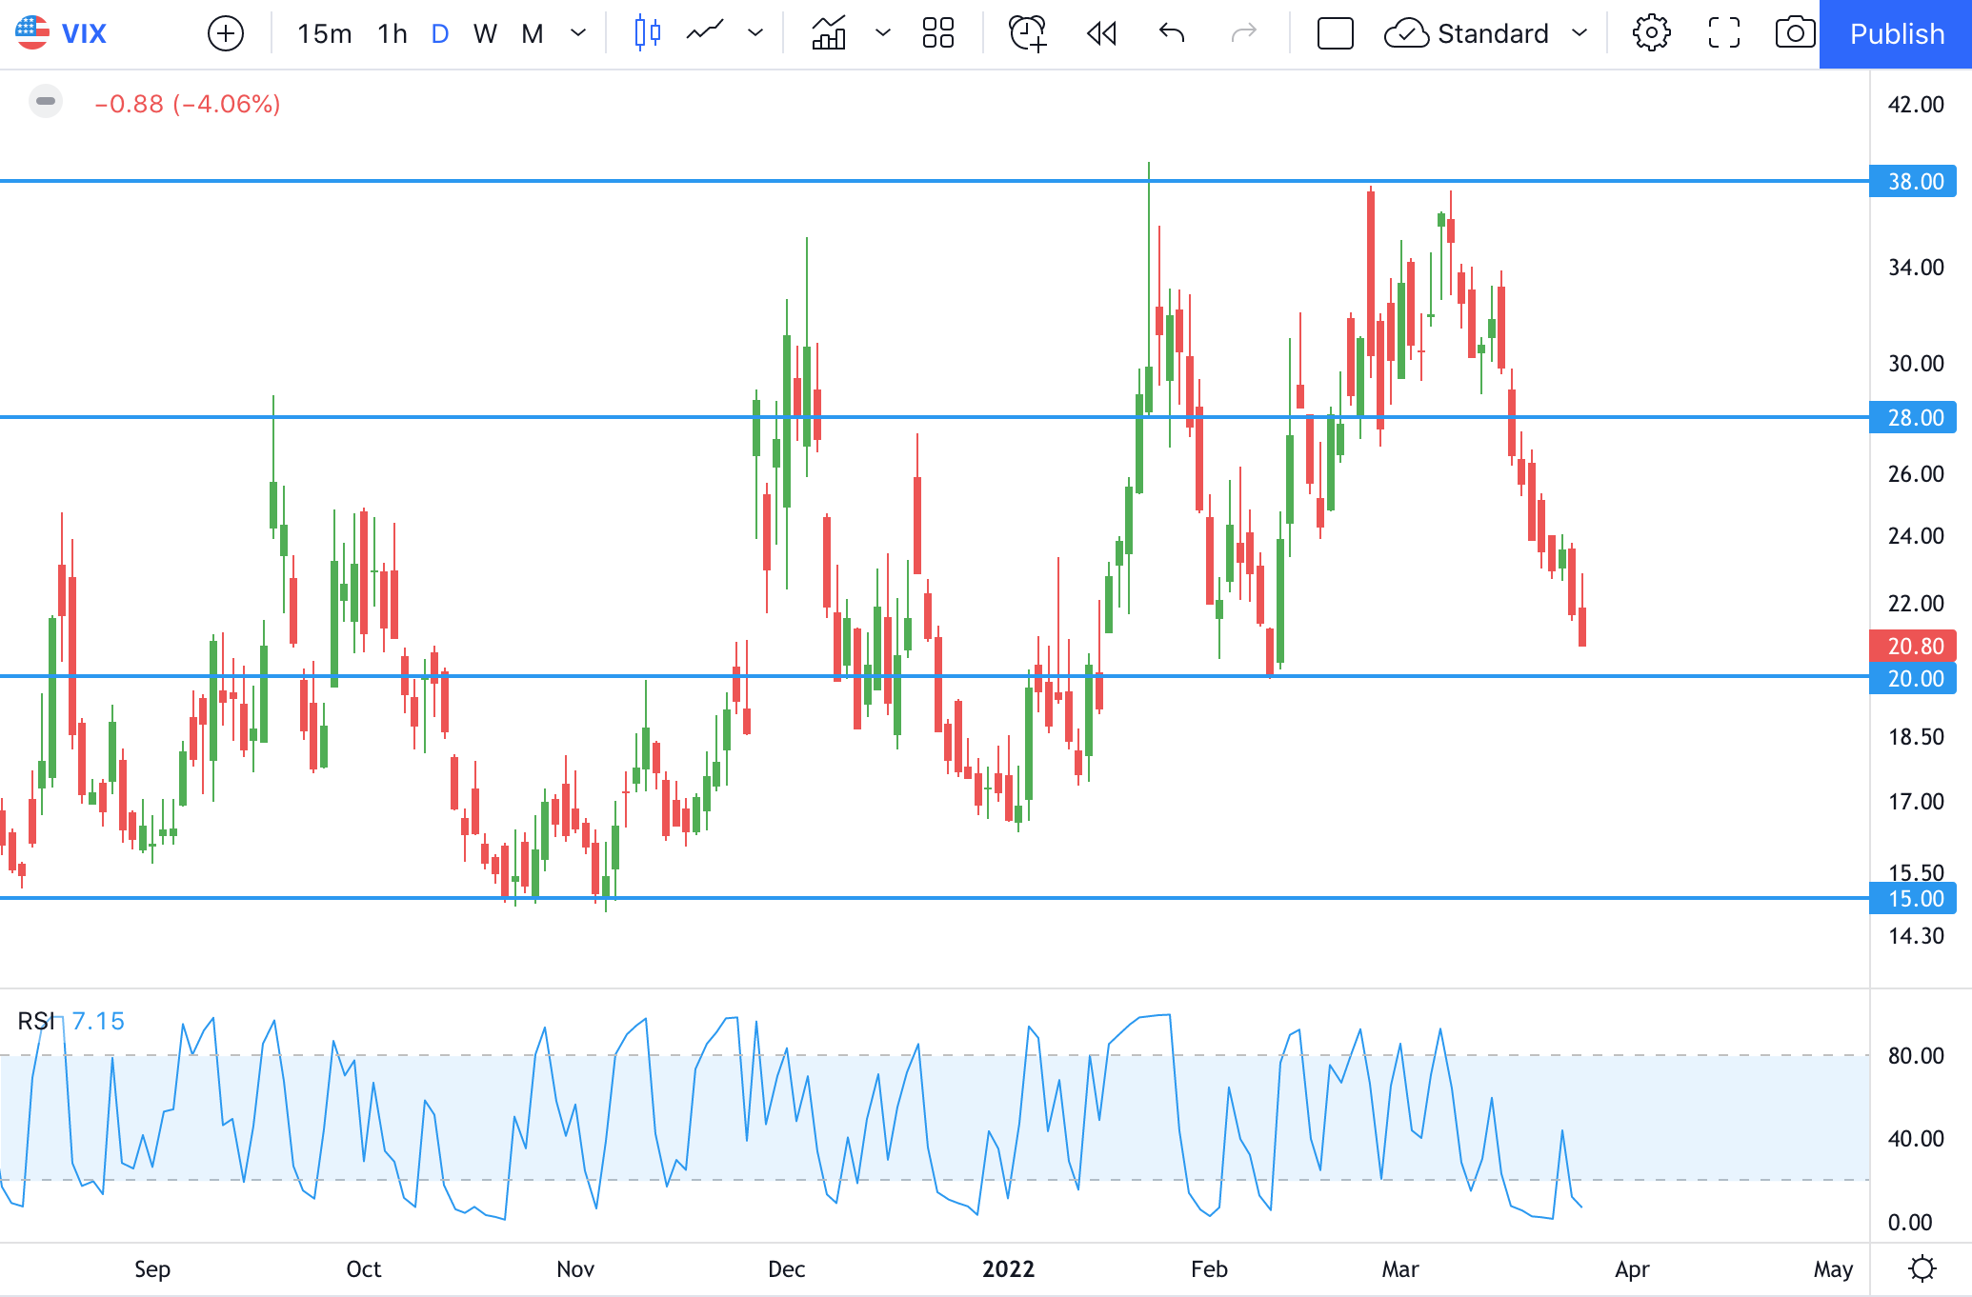This screenshot has width=1972, height=1297.
Task: Open time axis settings gear at bottom right
Action: tap(1922, 1268)
